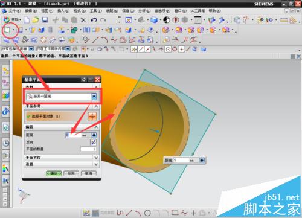Open the dropdown on the on-canvas 距离 box

[x=202, y=161]
